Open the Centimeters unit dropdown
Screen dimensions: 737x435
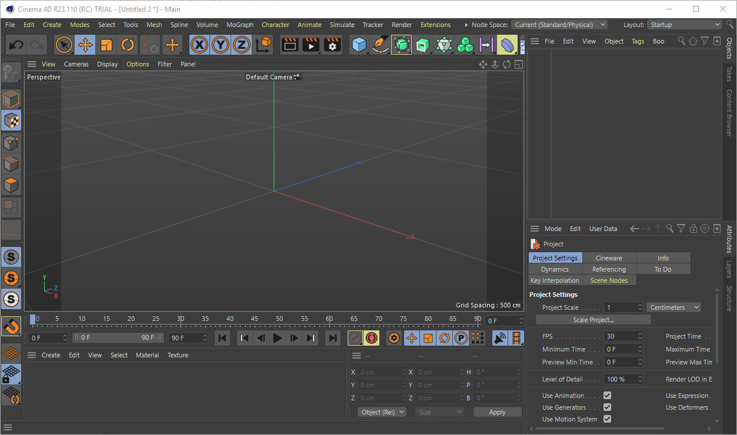(x=673, y=307)
